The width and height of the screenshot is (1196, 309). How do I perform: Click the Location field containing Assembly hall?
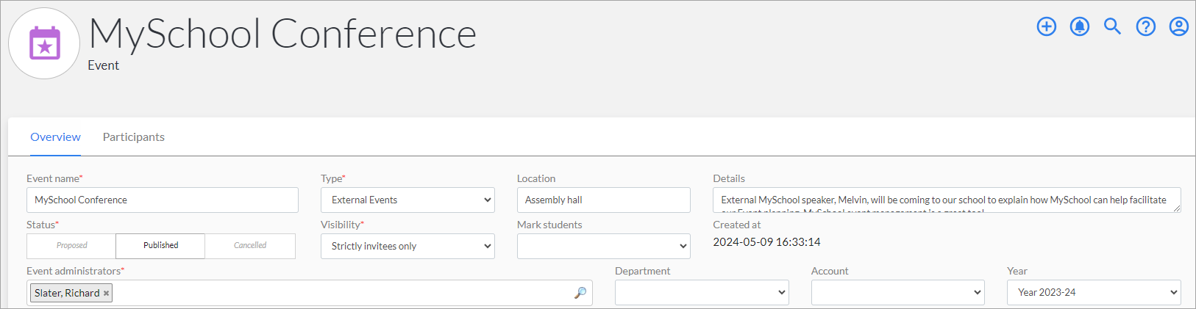click(604, 200)
